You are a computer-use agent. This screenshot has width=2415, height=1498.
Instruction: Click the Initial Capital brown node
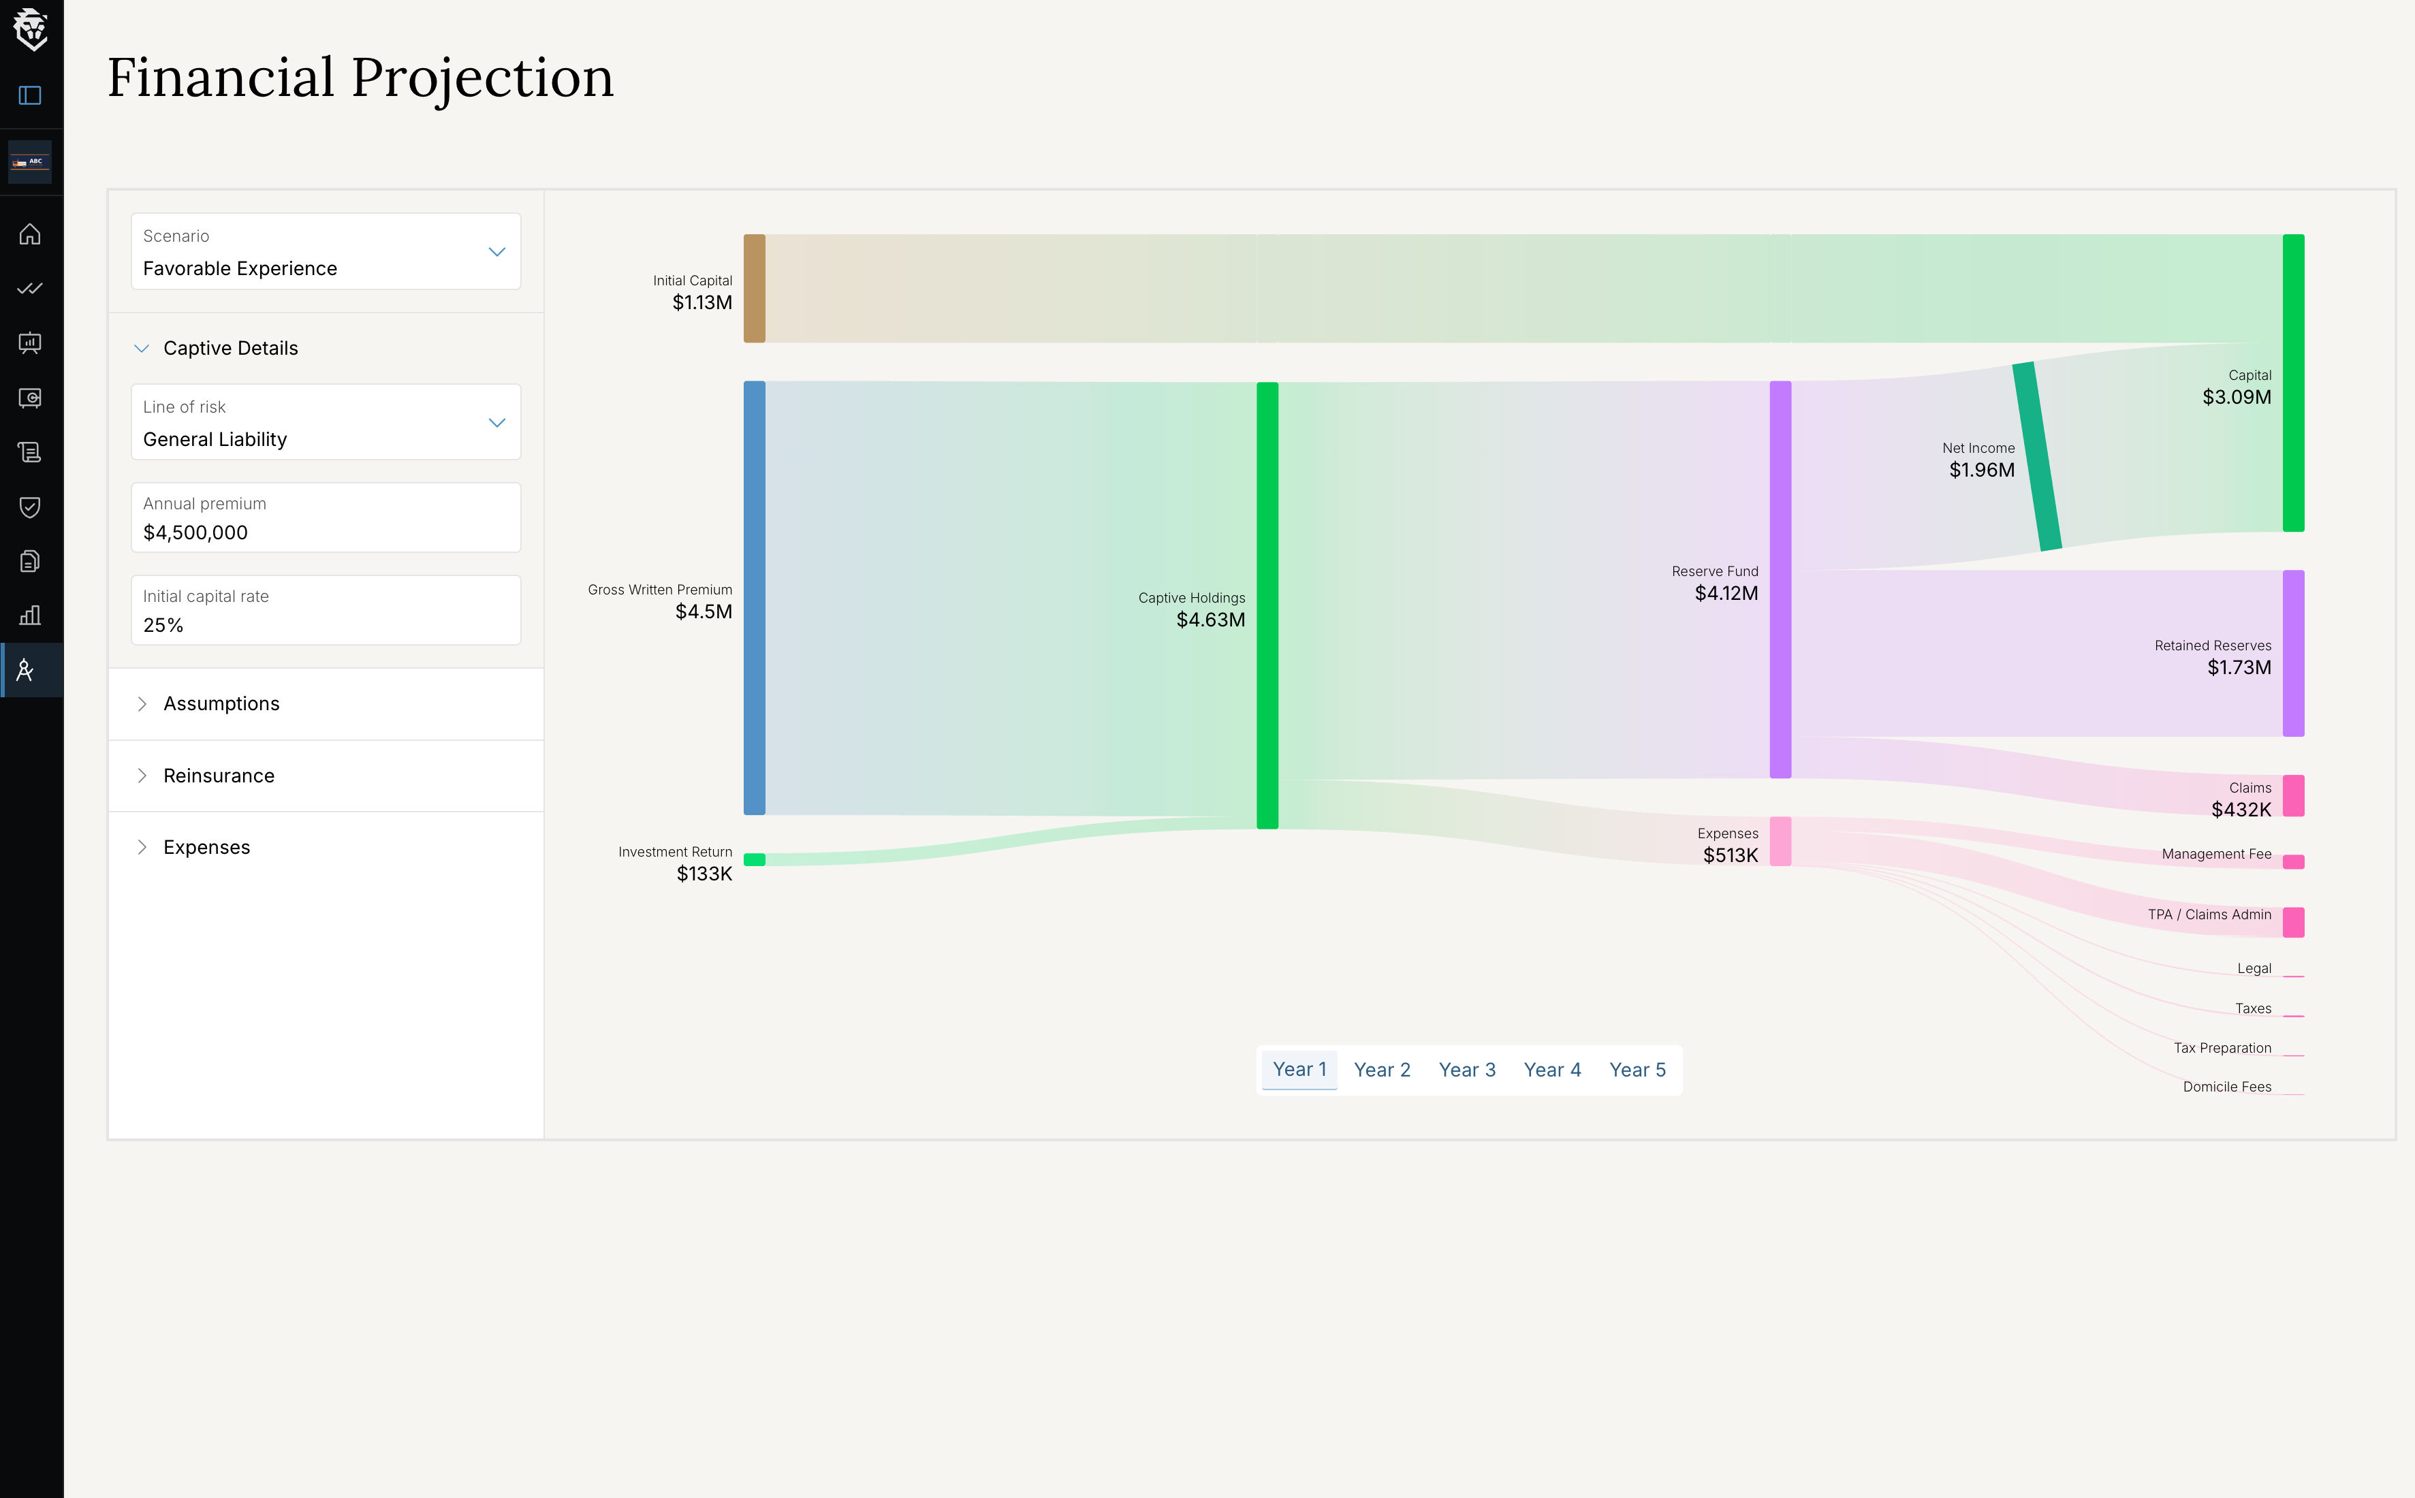754,288
